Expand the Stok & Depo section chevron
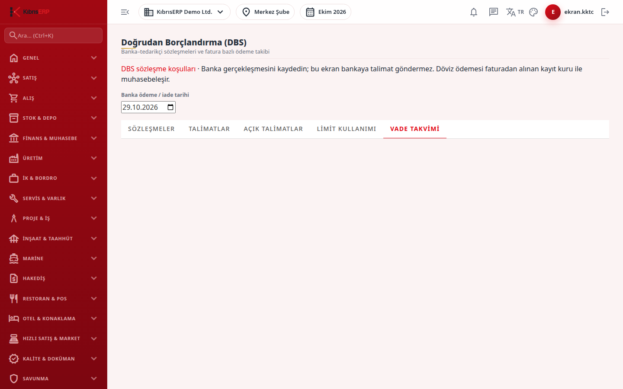The image size is (623, 389). [94, 118]
